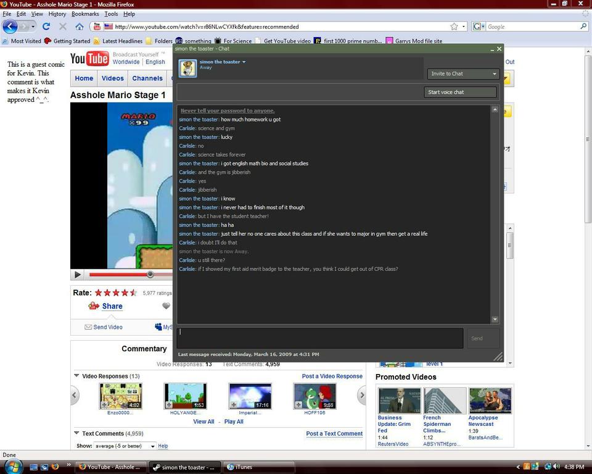Switch to YouTube Videos tab
The width and height of the screenshot is (592, 474).
pyautogui.click(x=112, y=78)
